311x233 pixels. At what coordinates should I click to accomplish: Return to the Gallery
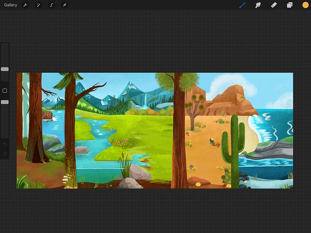pos(10,5)
